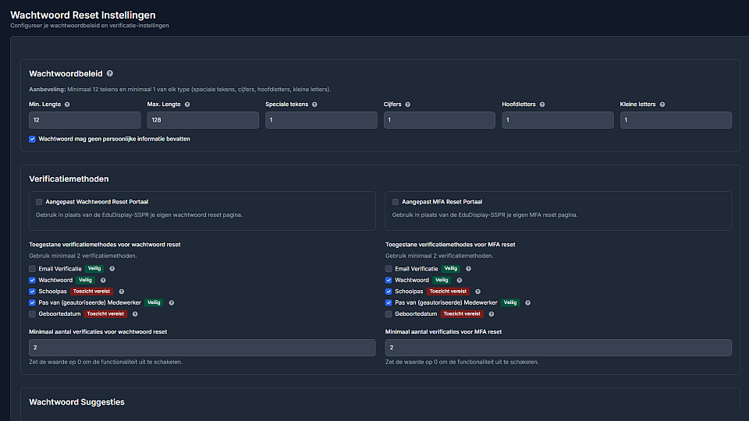The height and width of the screenshot is (421, 749).
Task: Click help icon next to Wachtwoordbeleid heading
Action: click(x=110, y=74)
